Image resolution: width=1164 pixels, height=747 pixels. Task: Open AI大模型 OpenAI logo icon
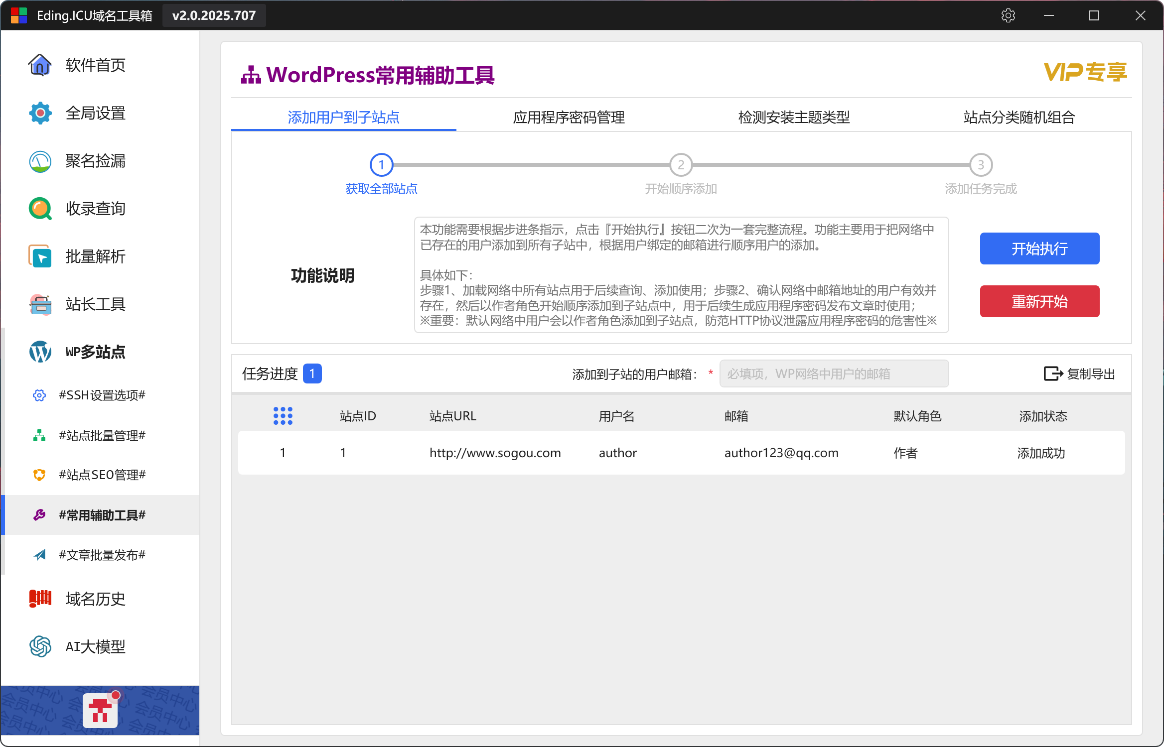coord(40,646)
